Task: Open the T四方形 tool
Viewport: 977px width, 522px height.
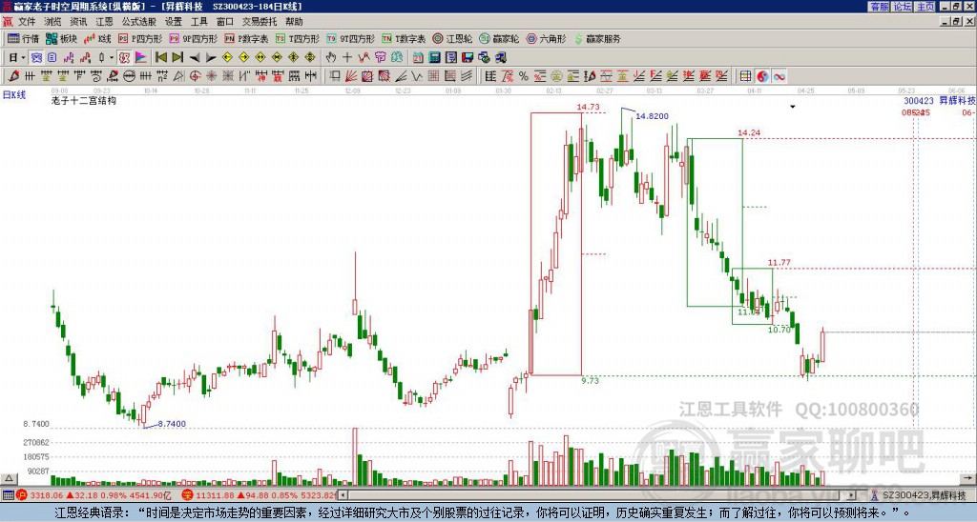Action: 298,38
